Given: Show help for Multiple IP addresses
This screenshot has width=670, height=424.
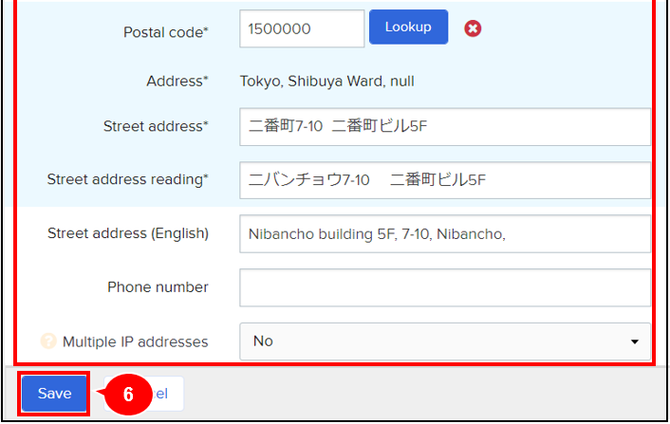Looking at the screenshot, I should (x=48, y=341).
